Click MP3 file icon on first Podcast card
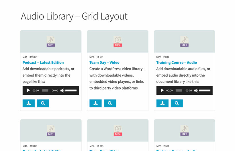Image resolution: width=235 pixels, height=151 pixels. (51, 41)
